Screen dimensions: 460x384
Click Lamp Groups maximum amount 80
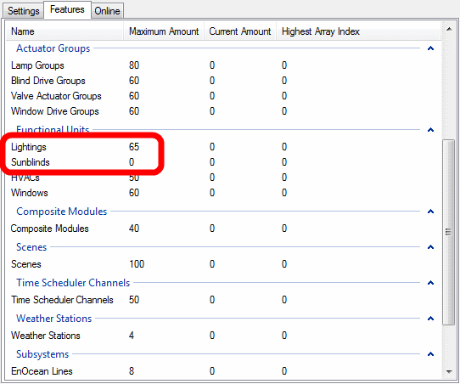[x=134, y=65]
